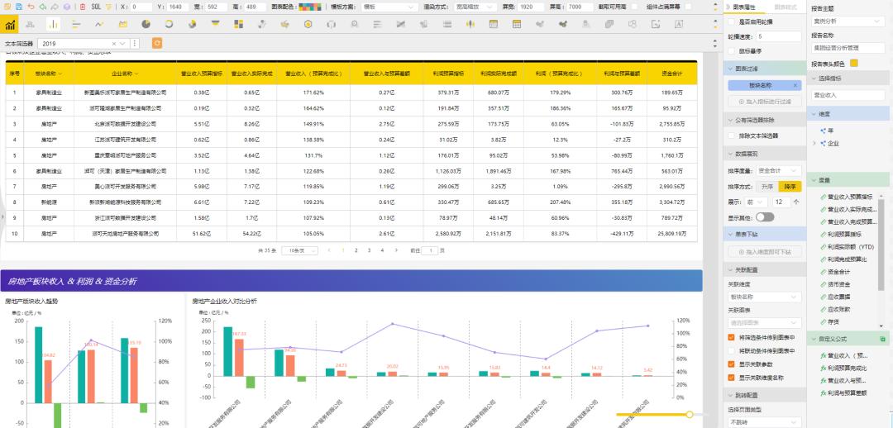Remove the 板块名称 filter tag
The width and height of the screenshot is (893, 428).
click(795, 85)
